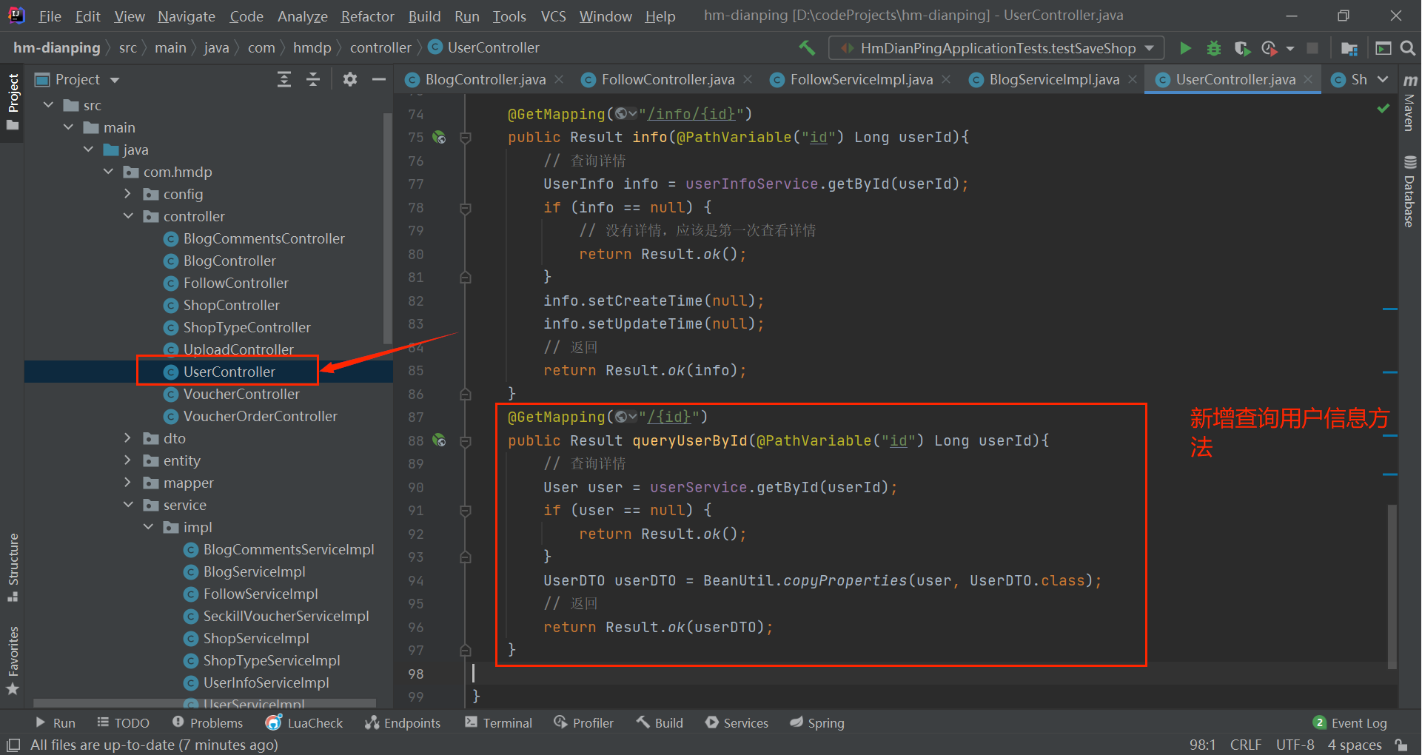
Task: Open the Maven tool window
Action: point(1409,102)
